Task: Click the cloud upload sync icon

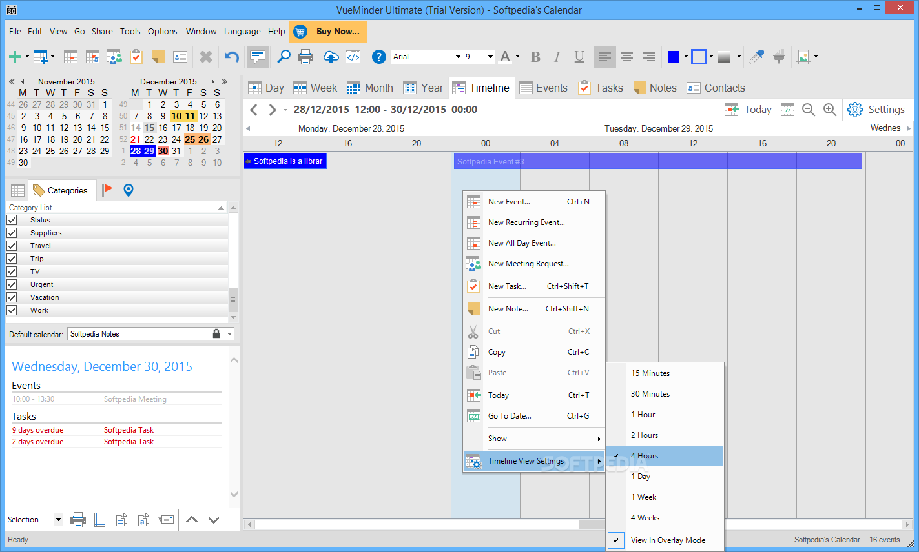Action: click(331, 57)
